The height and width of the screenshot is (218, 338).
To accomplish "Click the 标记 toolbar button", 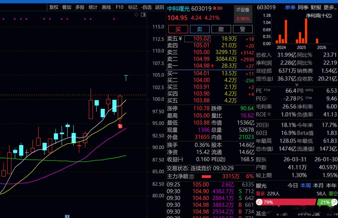I will [x=133, y=7].
